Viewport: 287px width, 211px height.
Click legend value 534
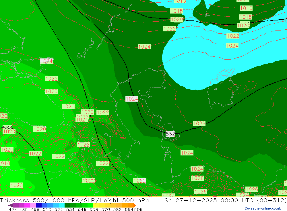(70, 209)
